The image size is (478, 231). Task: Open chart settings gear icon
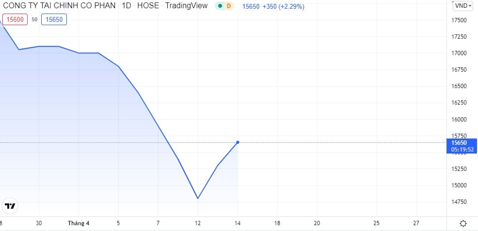click(x=463, y=223)
